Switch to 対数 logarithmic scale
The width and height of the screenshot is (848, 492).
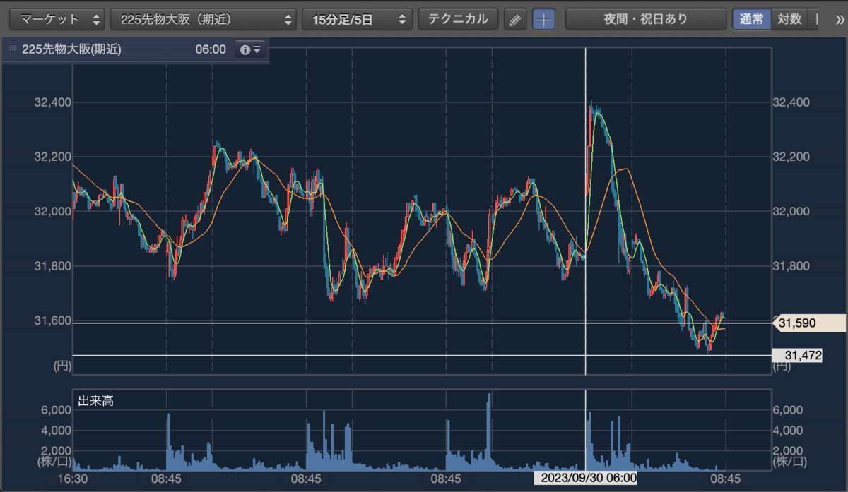[x=789, y=19]
